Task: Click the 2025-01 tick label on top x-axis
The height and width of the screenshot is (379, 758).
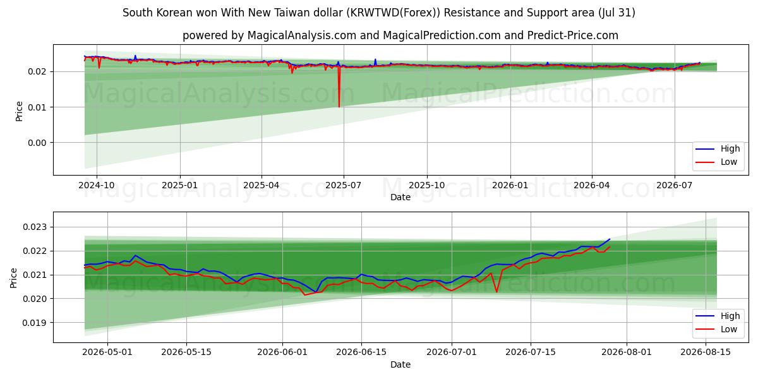Action: pyautogui.click(x=180, y=185)
